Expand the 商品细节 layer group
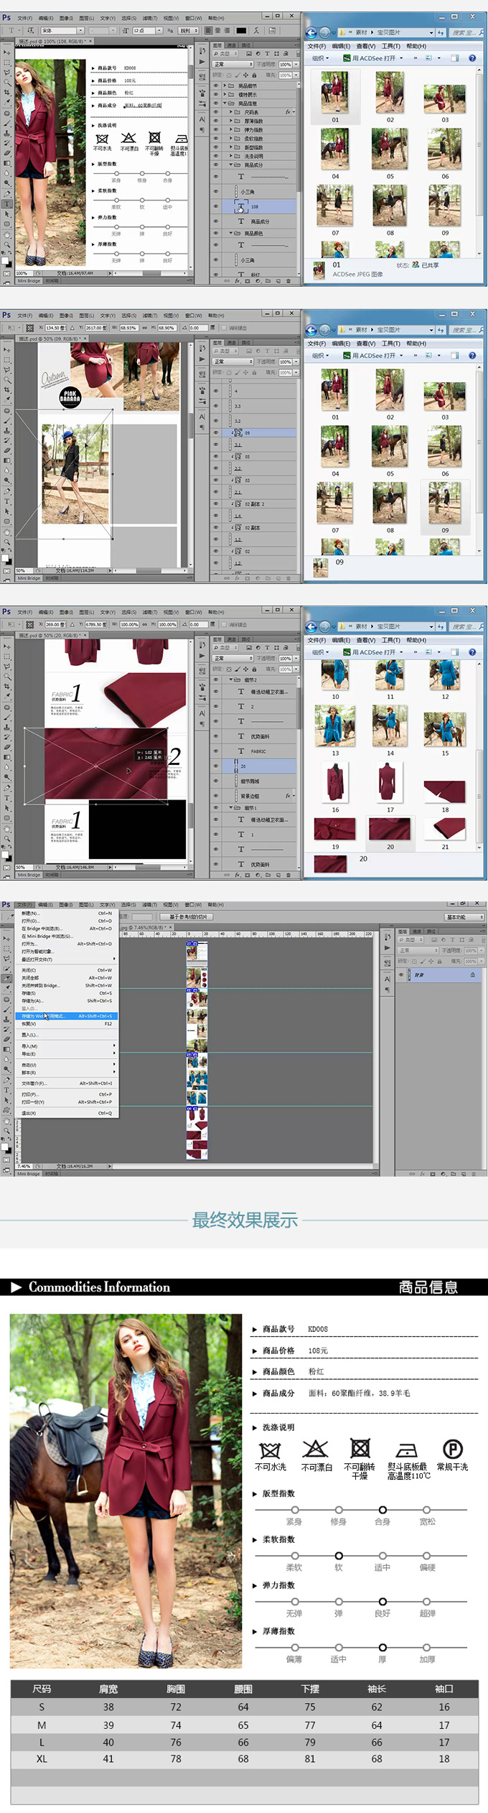488x1813 pixels. [225, 85]
